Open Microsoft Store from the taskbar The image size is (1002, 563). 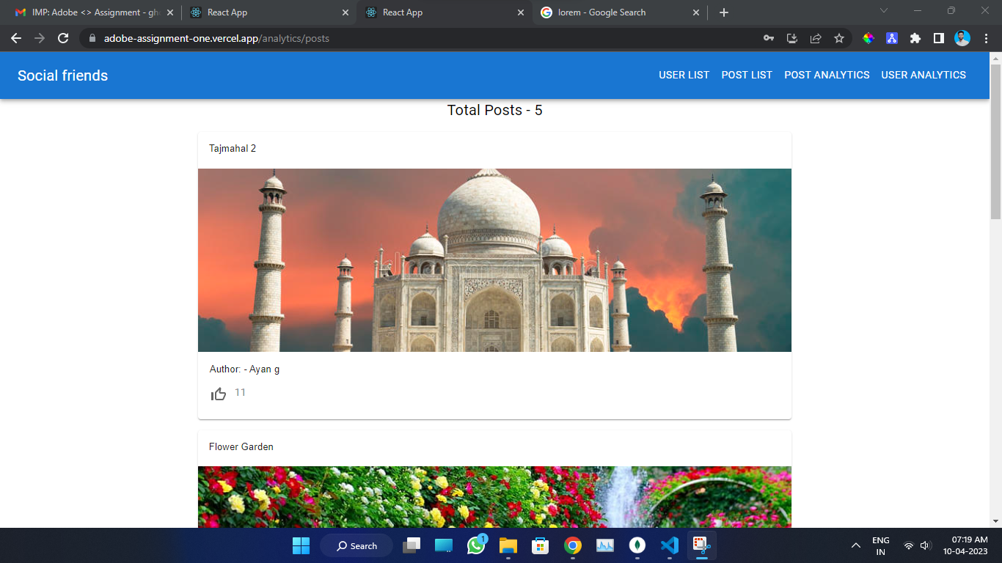[x=541, y=545]
